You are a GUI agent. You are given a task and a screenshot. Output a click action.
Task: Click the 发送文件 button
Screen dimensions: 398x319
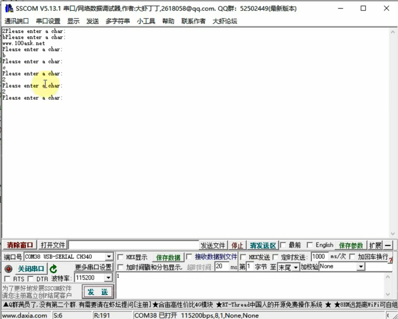click(x=213, y=246)
